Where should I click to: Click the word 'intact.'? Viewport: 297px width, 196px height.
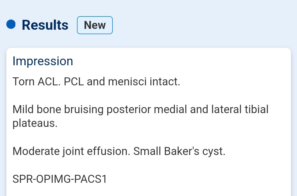coord(165,82)
